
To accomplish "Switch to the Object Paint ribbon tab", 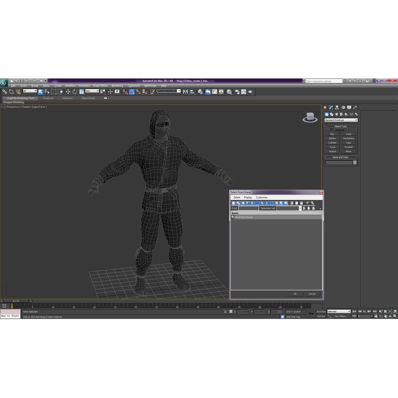I will (x=88, y=98).
